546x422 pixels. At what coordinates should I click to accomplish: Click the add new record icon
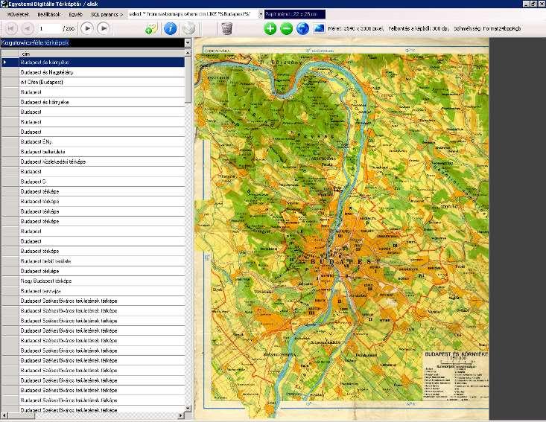tap(151, 28)
